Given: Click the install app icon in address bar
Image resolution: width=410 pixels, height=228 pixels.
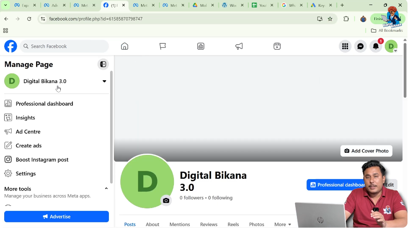Looking at the screenshot, I should [320, 19].
